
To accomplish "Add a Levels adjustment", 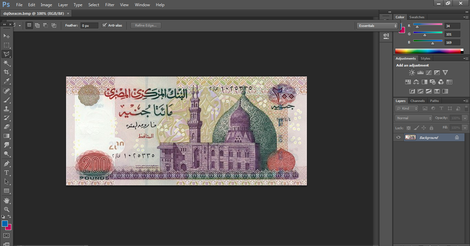I will click(x=420, y=72).
